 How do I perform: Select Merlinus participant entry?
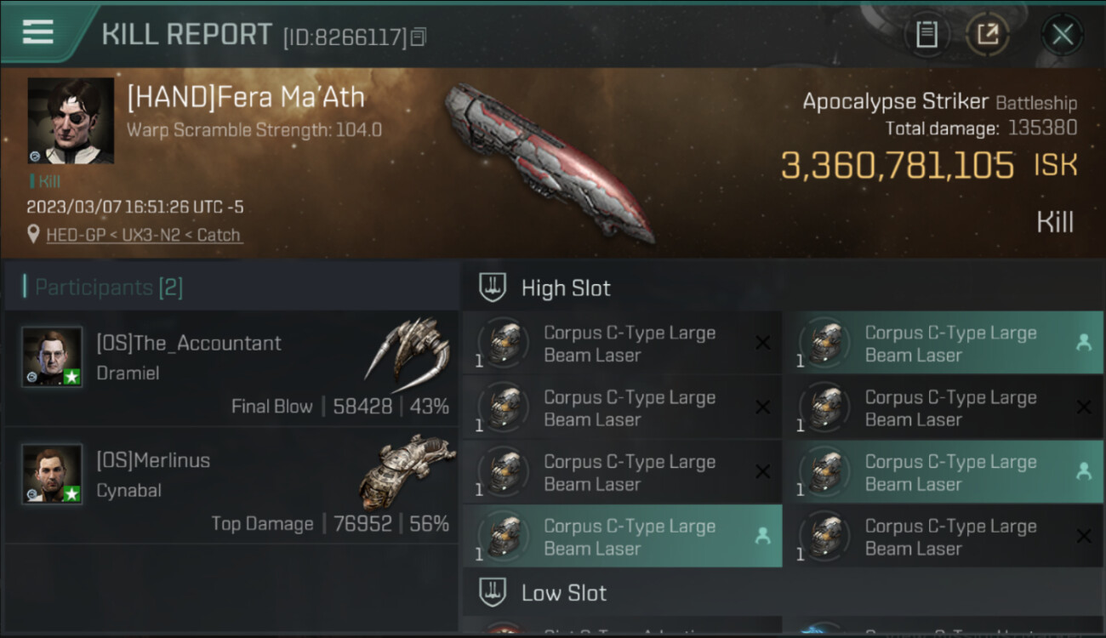pos(231,486)
